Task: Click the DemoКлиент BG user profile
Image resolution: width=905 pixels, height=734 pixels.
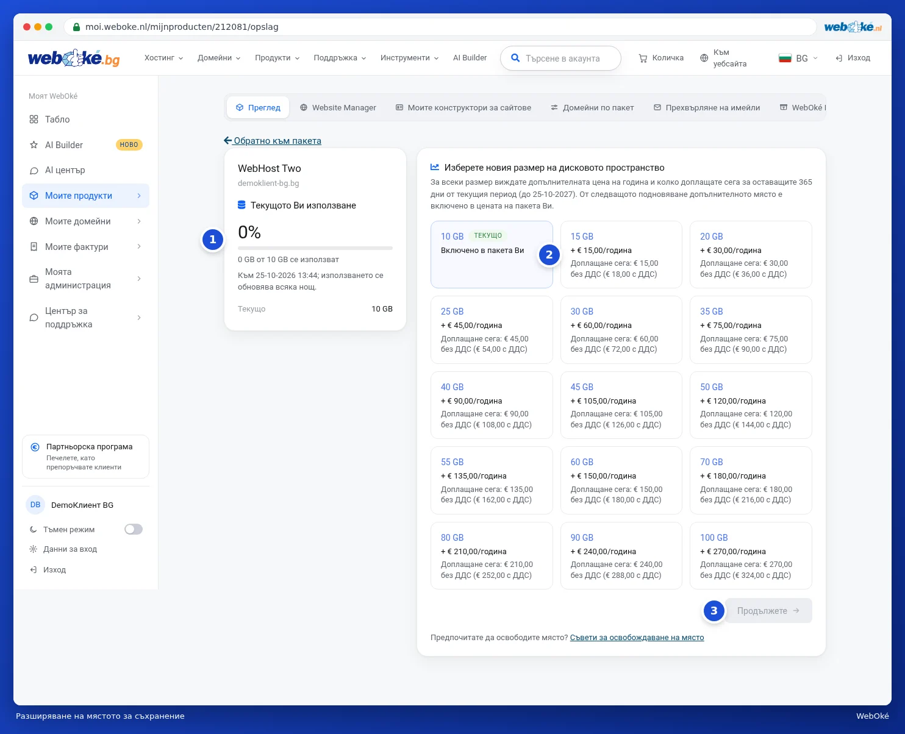Action: click(x=85, y=505)
